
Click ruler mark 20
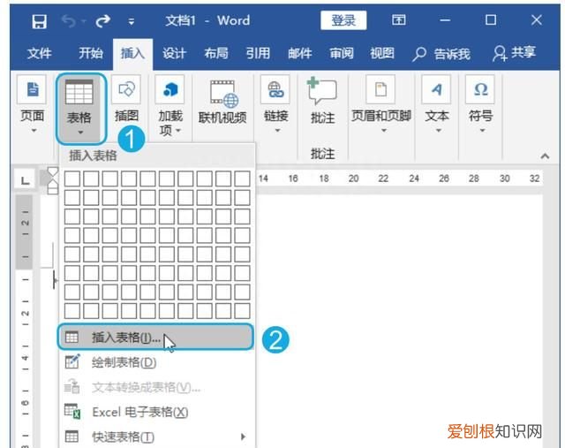tap(353, 178)
